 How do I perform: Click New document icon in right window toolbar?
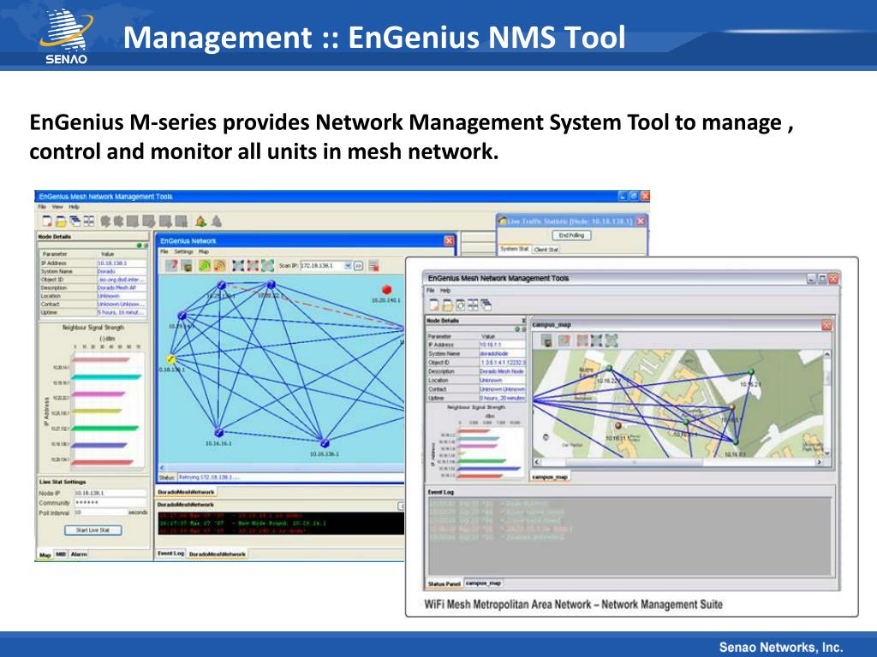click(x=434, y=305)
